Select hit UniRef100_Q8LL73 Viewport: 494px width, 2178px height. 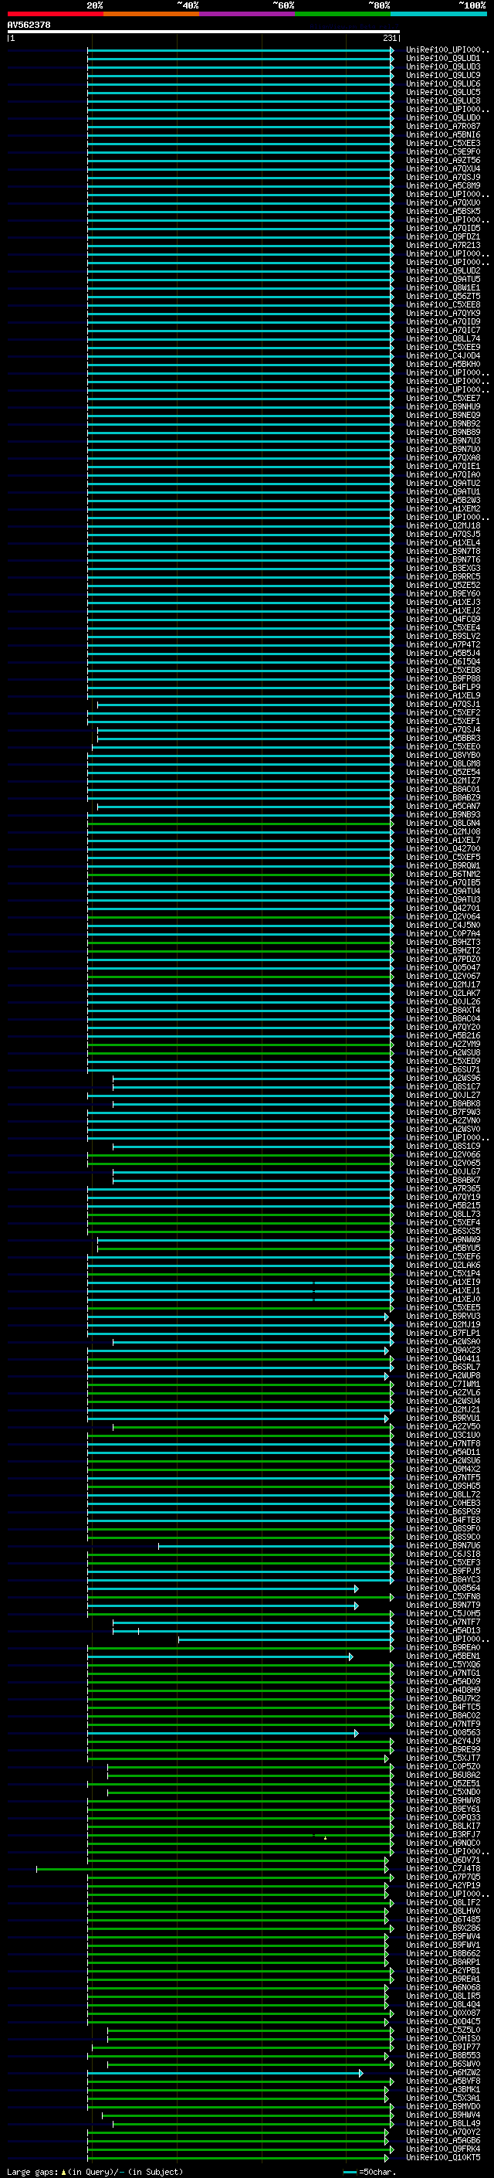443,1215
